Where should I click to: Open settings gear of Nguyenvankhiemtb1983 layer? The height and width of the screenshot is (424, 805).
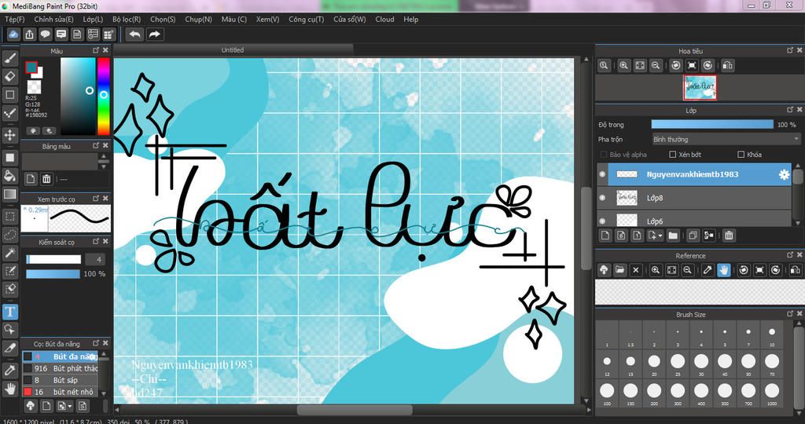(784, 174)
